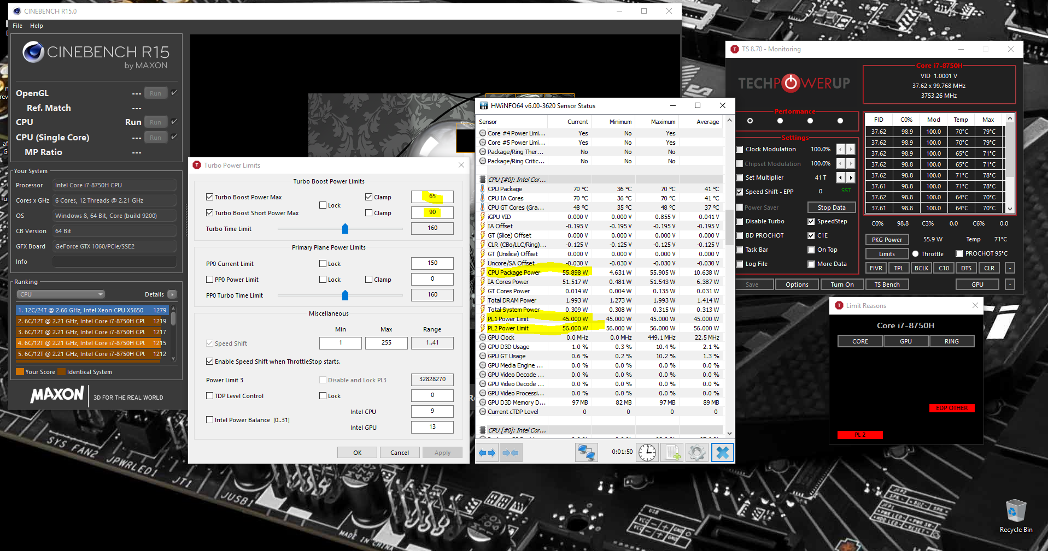Screen dimensions: 1048x551
Task: Open ThrottleStop Options
Action: point(797,285)
